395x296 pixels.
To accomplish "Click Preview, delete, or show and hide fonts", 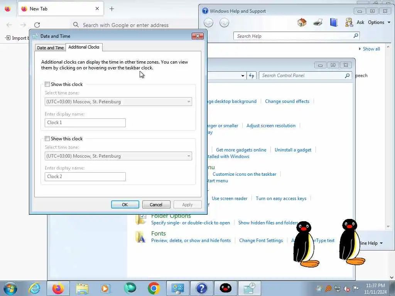I will tap(191, 240).
